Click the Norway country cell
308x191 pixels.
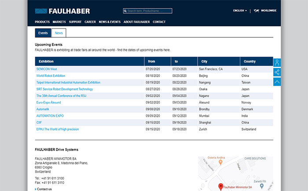(246, 102)
